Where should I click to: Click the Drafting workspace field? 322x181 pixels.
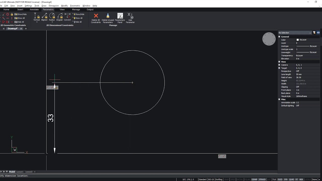(219, 179)
